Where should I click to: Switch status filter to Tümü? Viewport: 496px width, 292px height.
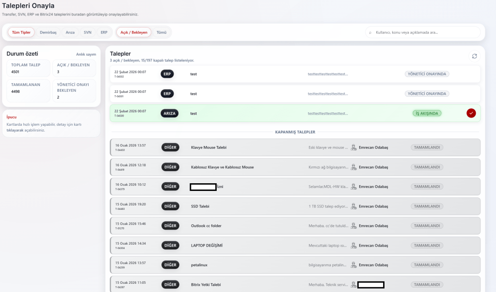click(161, 32)
